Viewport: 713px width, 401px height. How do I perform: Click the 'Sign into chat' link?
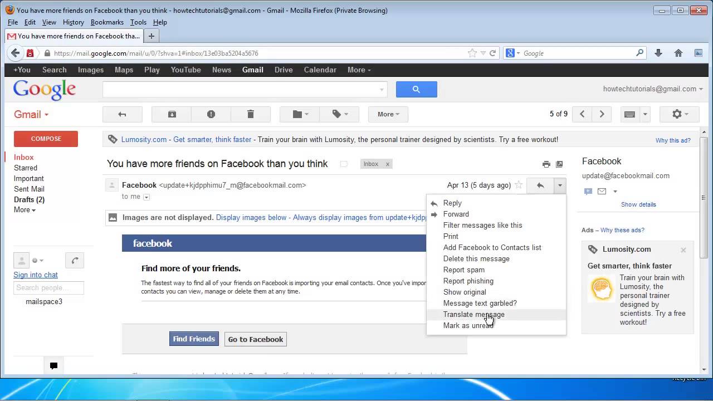coord(36,275)
